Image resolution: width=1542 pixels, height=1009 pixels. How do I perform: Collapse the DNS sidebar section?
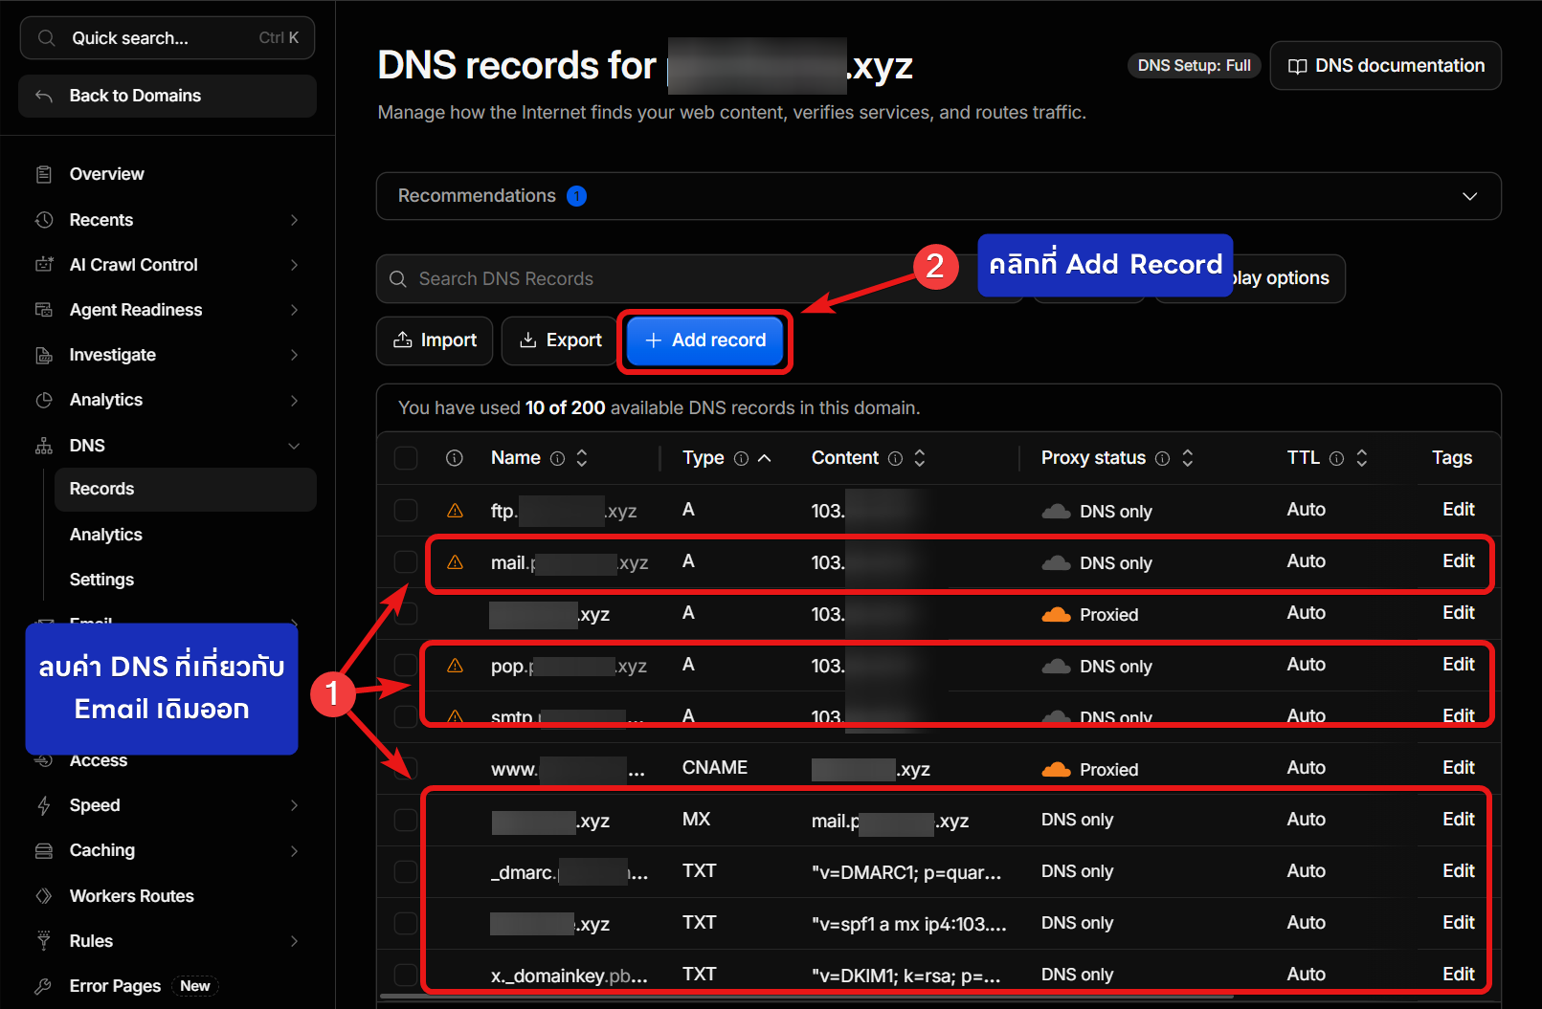coord(294,446)
